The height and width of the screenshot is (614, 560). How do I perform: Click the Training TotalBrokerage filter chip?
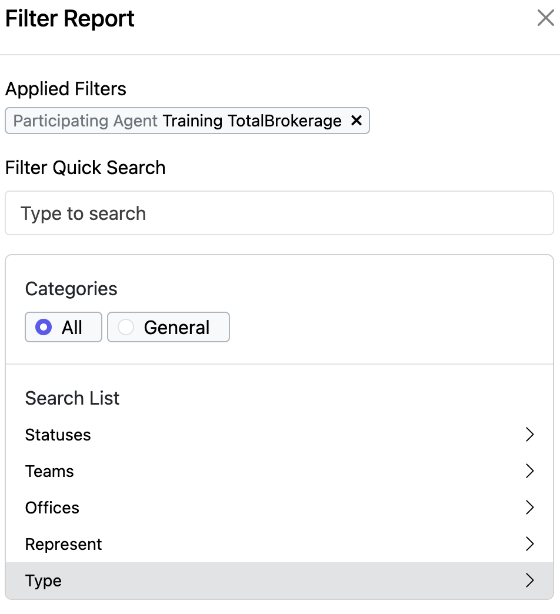click(x=187, y=121)
